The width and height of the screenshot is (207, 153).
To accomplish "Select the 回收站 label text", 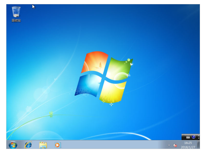I will (16, 21).
